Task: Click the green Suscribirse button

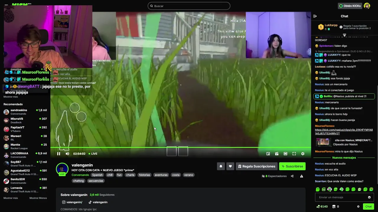Action: (292, 166)
